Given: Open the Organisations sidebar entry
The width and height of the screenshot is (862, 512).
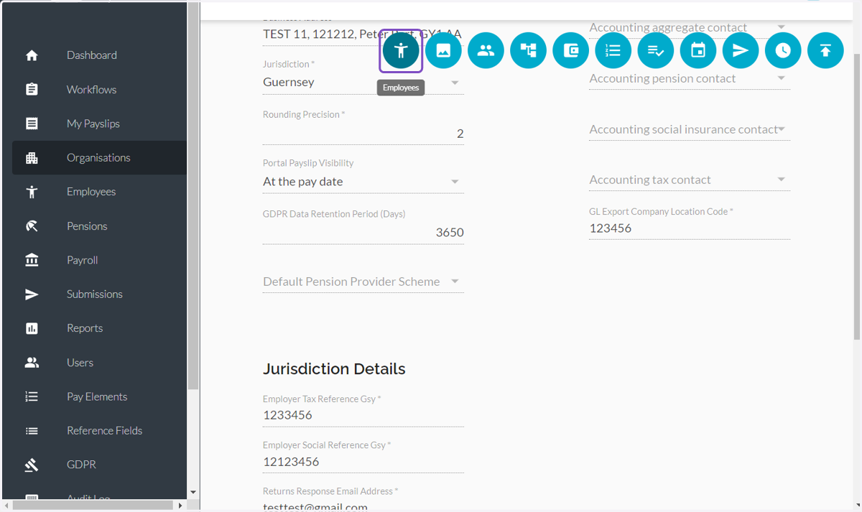Looking at the screenshot, I should click(99, 158).
